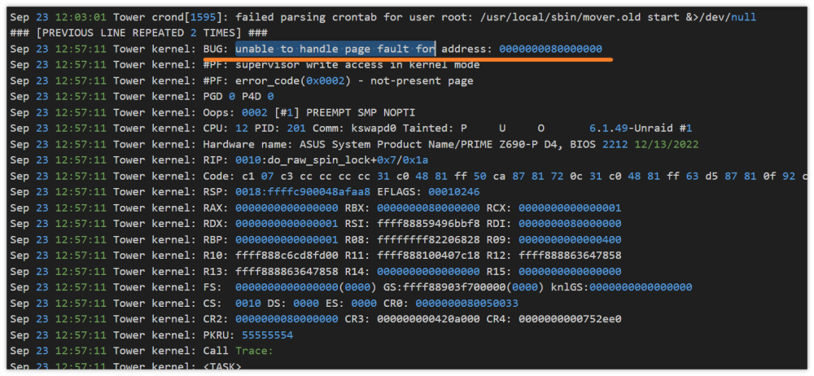Click 'supervisor write access in kernel mode' text
The image size is (814, 376).
(357, 65)
